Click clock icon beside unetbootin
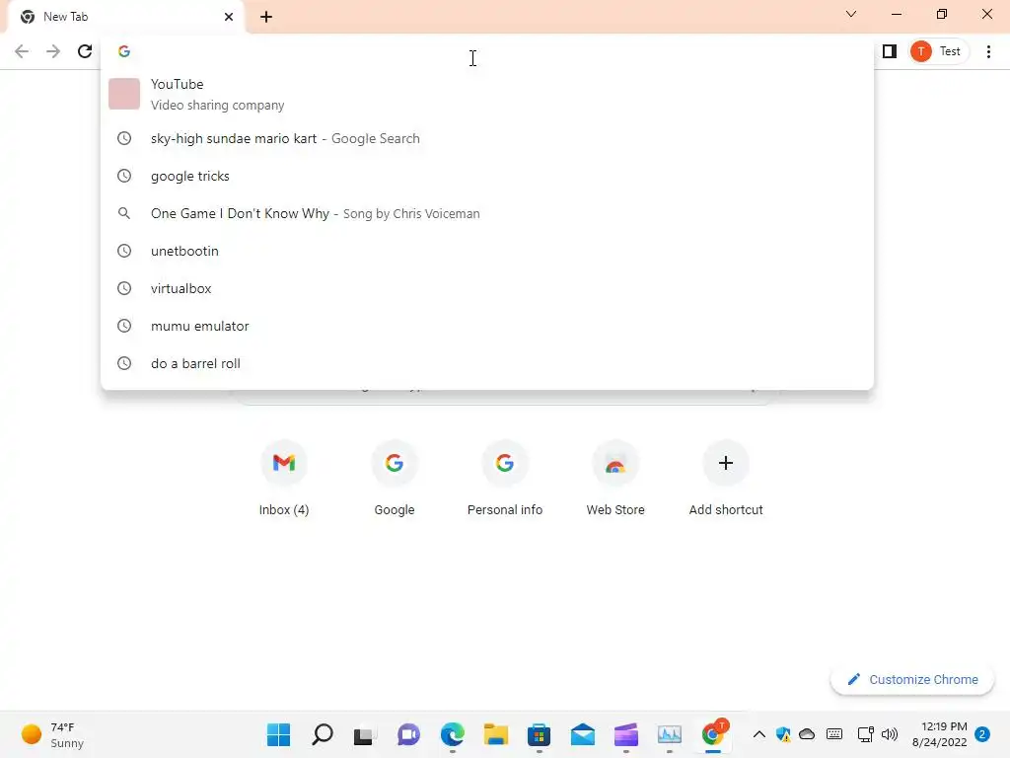This screenshot has width=1010, height=758. (x=124, y=251)
